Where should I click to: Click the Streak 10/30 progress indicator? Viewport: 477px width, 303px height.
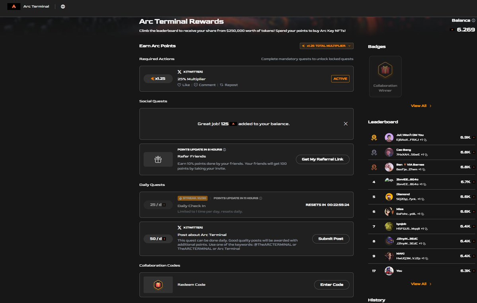pos(192,198)
